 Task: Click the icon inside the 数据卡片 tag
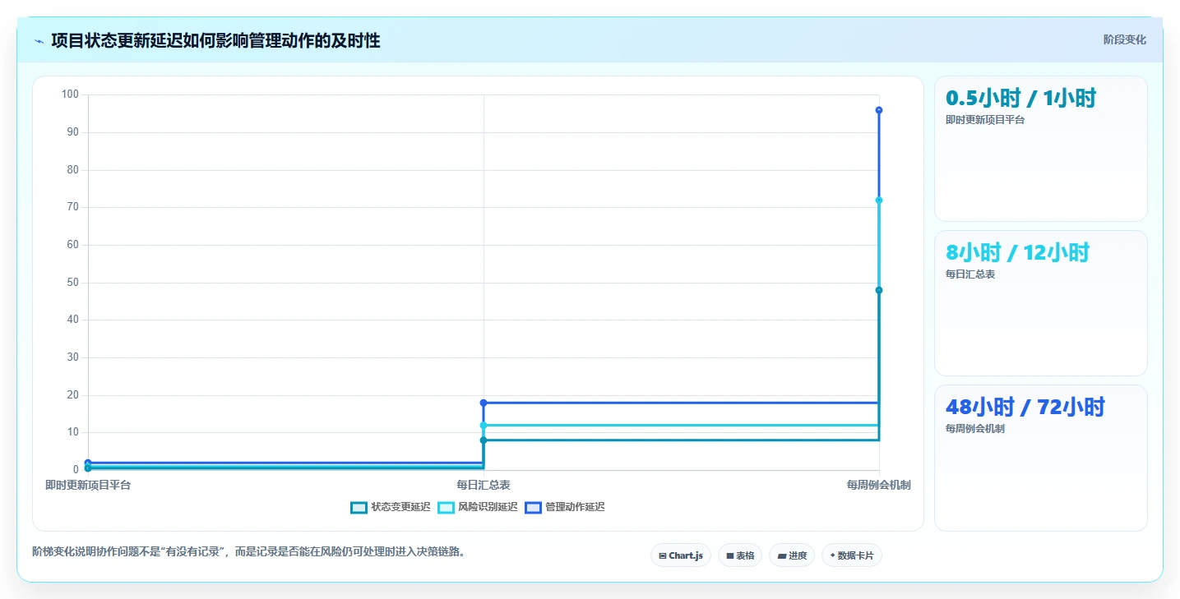832,556
